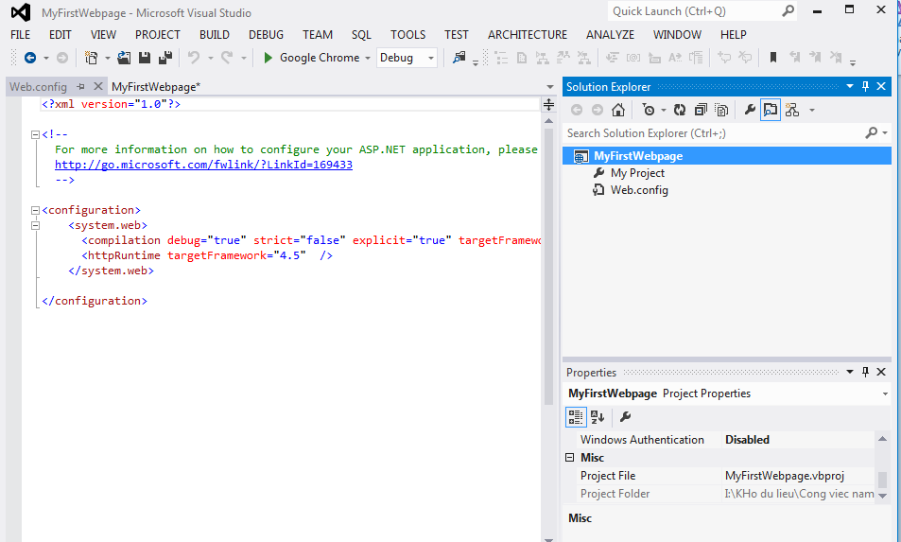The width and height of the screenshot is (901, 542).
Task: Click the search magnifier in Solution Explorer
Action: 872,132
